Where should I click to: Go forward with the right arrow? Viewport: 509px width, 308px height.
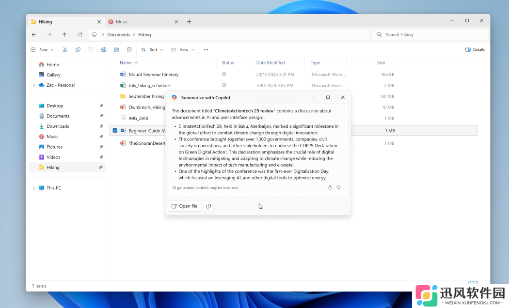point(49,35)
